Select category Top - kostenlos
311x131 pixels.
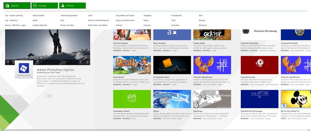pyautogui.click(x=11, y=20)
